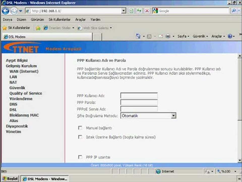Open the recent pages arrow next to Forward

pos(20,11)
